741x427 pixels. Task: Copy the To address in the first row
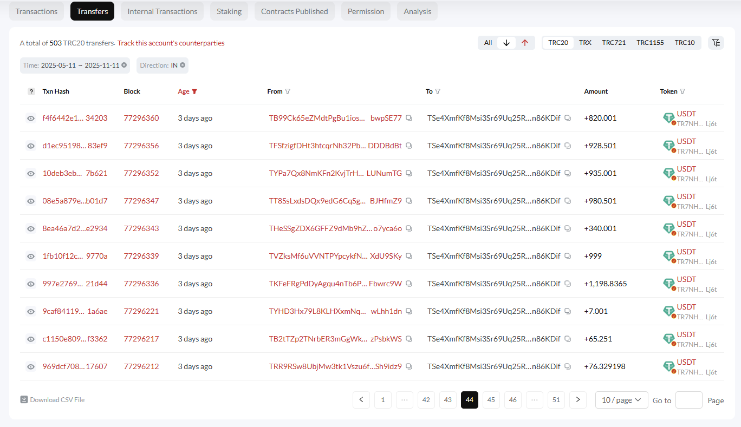tap(567, 117)
